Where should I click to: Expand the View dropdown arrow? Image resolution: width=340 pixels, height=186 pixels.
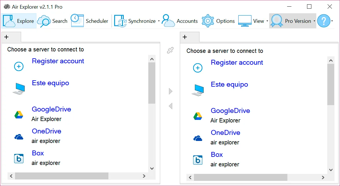tap(267, 21)
